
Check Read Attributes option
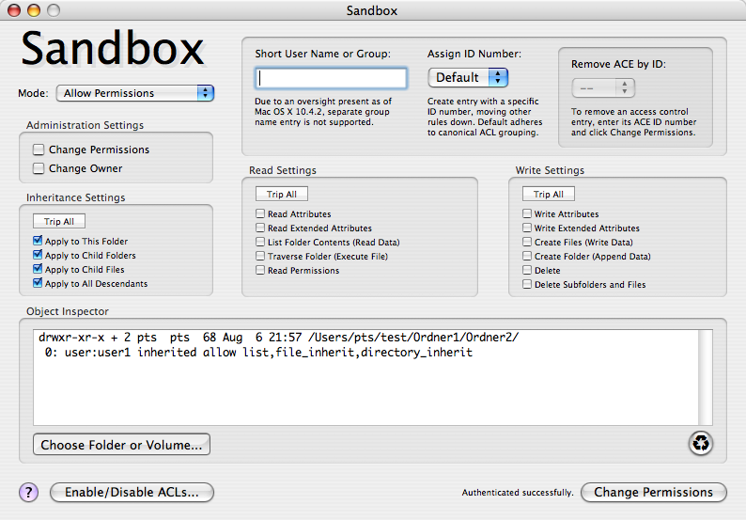(x=260, y=214)
